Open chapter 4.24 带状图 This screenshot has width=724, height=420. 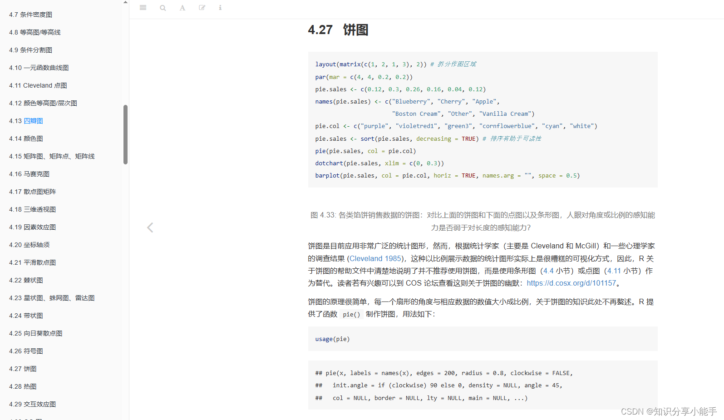pos(26,316)
